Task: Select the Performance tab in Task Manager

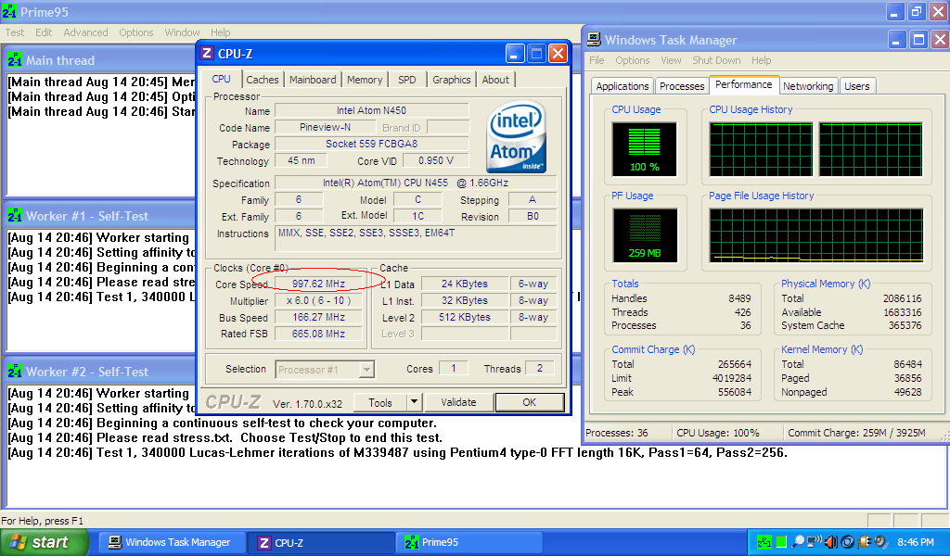Action: [743, 84]
